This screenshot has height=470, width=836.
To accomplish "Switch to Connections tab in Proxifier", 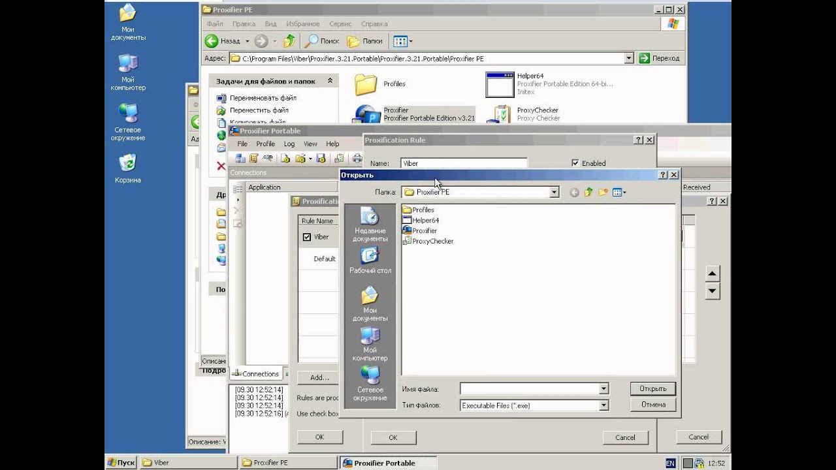I will 256,374.
